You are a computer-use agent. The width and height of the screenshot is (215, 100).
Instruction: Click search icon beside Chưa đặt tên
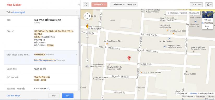pos(49,89)
